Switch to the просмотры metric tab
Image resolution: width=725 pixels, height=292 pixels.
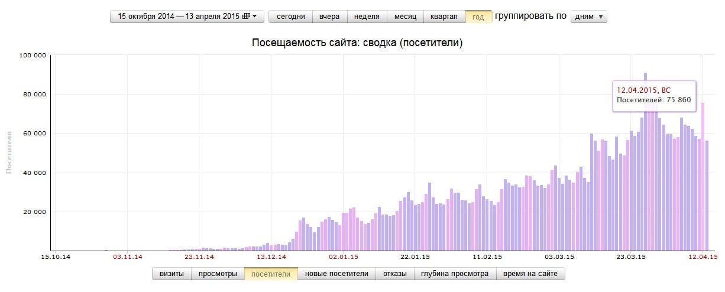[218, 274]
